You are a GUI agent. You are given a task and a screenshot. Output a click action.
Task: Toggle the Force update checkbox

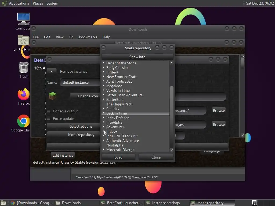click(x=49, y=119)
